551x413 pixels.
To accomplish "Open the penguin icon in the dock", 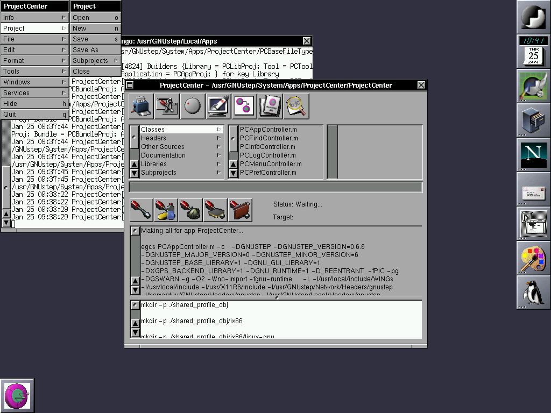I will 533,292.
